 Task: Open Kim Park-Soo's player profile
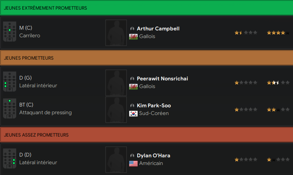[154, 106]
